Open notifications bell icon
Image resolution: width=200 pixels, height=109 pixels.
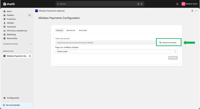177,4
